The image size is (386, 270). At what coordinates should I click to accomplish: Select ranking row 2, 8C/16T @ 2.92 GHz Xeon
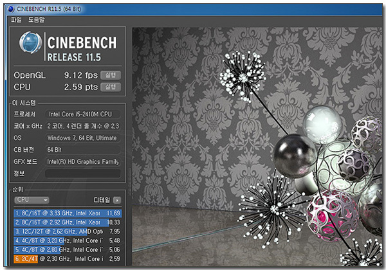(x=68, y=222)
